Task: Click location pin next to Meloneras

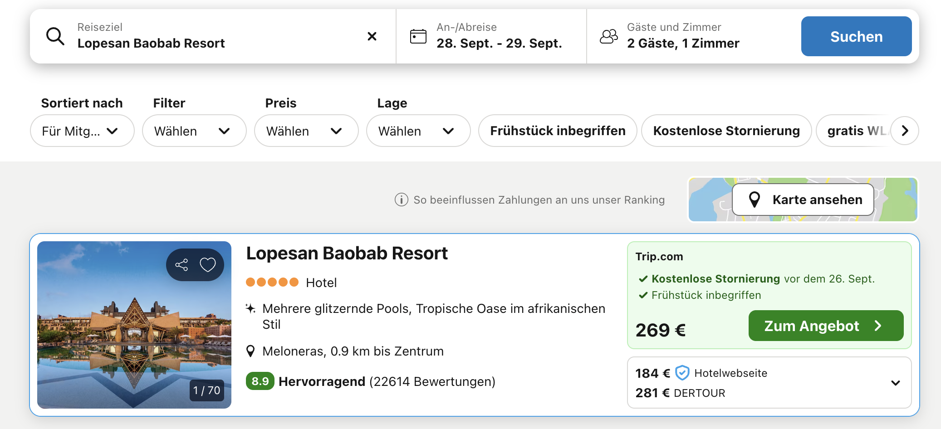Action: click(250, 351)
